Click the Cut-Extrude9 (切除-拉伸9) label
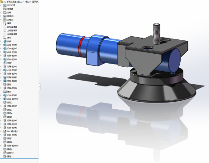209x163 pixels. (12, 135)
